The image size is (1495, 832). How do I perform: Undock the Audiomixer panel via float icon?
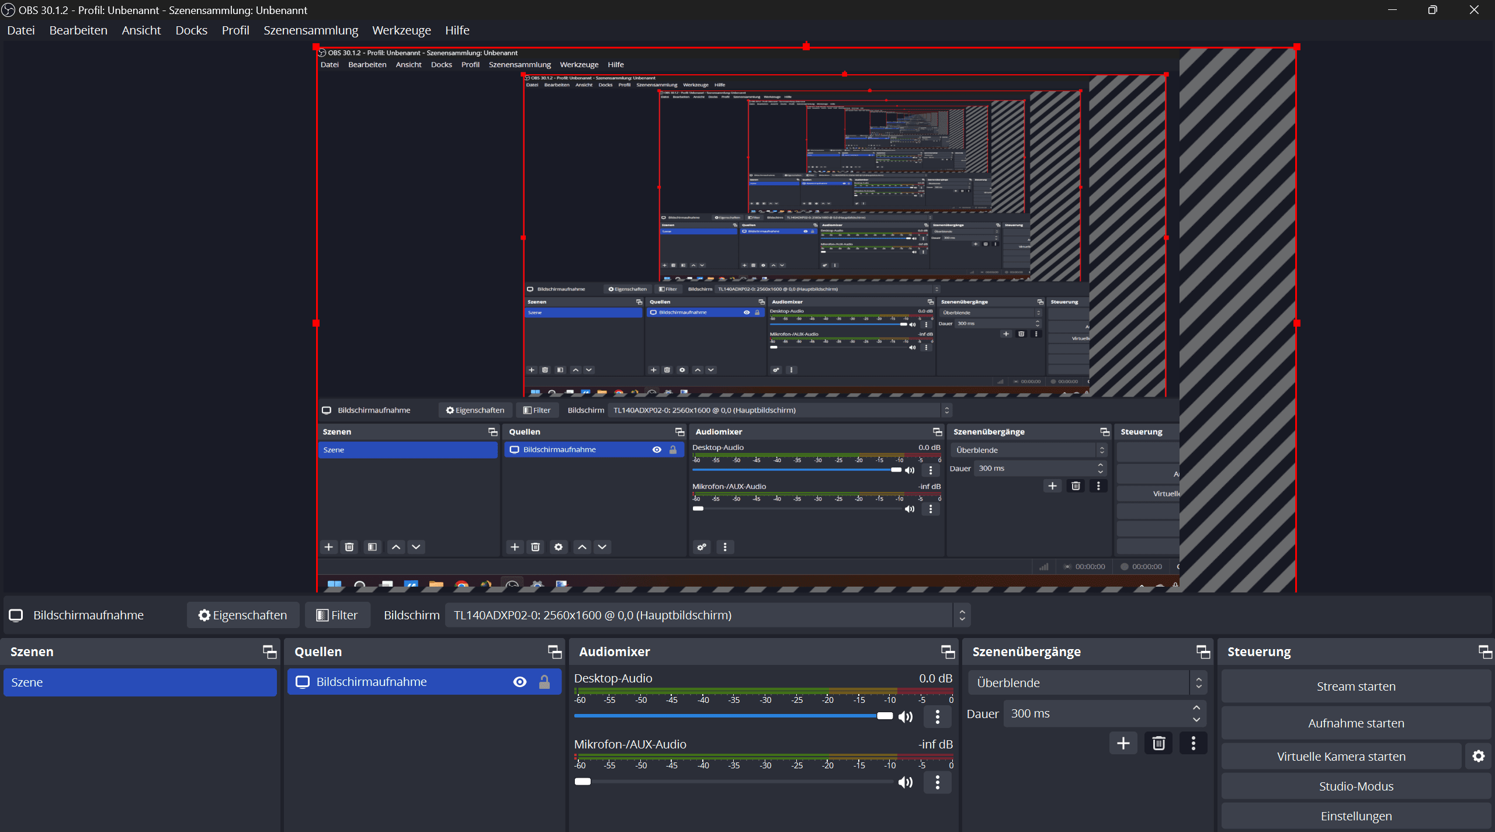pyautogui.click(x=948, y=651)
